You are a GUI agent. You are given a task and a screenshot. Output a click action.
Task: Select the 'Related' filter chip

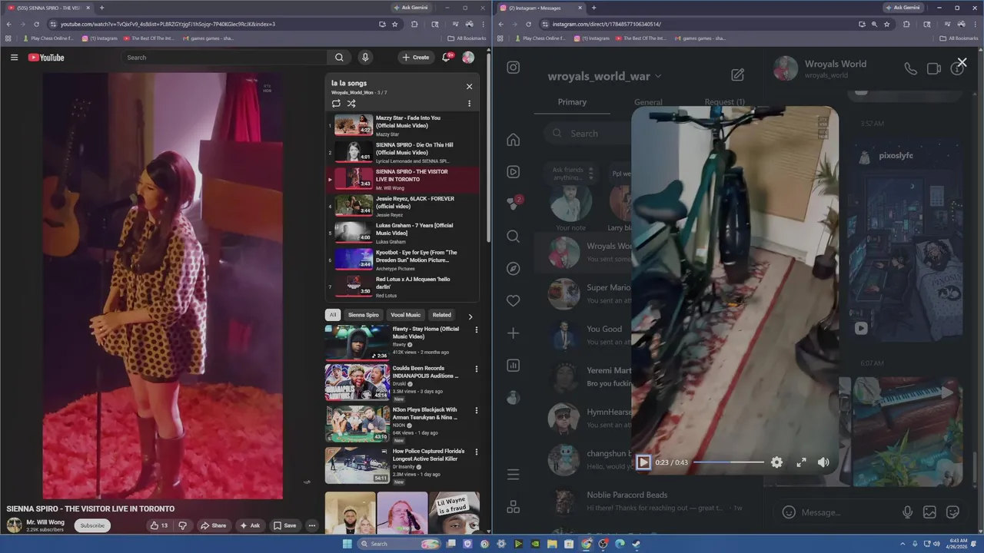(x=441, y=315)
